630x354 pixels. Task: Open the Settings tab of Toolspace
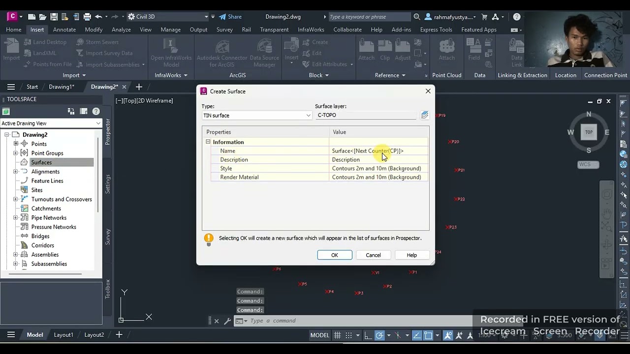pyautogui.click(x=108, y=184)
